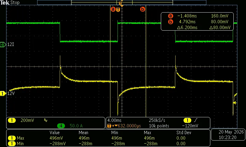Click the rising edge trigger slope icon
Image resolution: width=246 pixels, height=147 pixels.
pyautogui.click(x=196, y=120)
